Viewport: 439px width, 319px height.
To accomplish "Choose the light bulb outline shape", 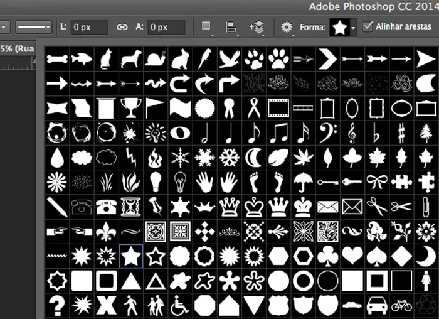I will [x=180, y=182].
